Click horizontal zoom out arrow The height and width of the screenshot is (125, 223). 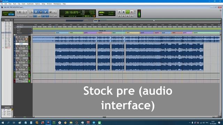pyautogui.click(x=18, y=12)
